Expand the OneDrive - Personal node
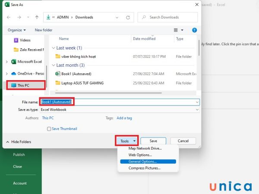The image size is (259, 194). pyautogui.click(x=7, y=74)
